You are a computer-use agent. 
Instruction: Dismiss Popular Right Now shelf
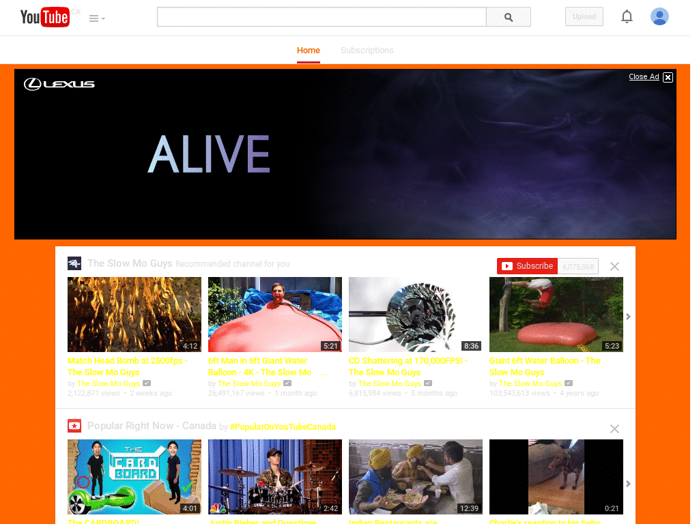[x=615, y=428]
